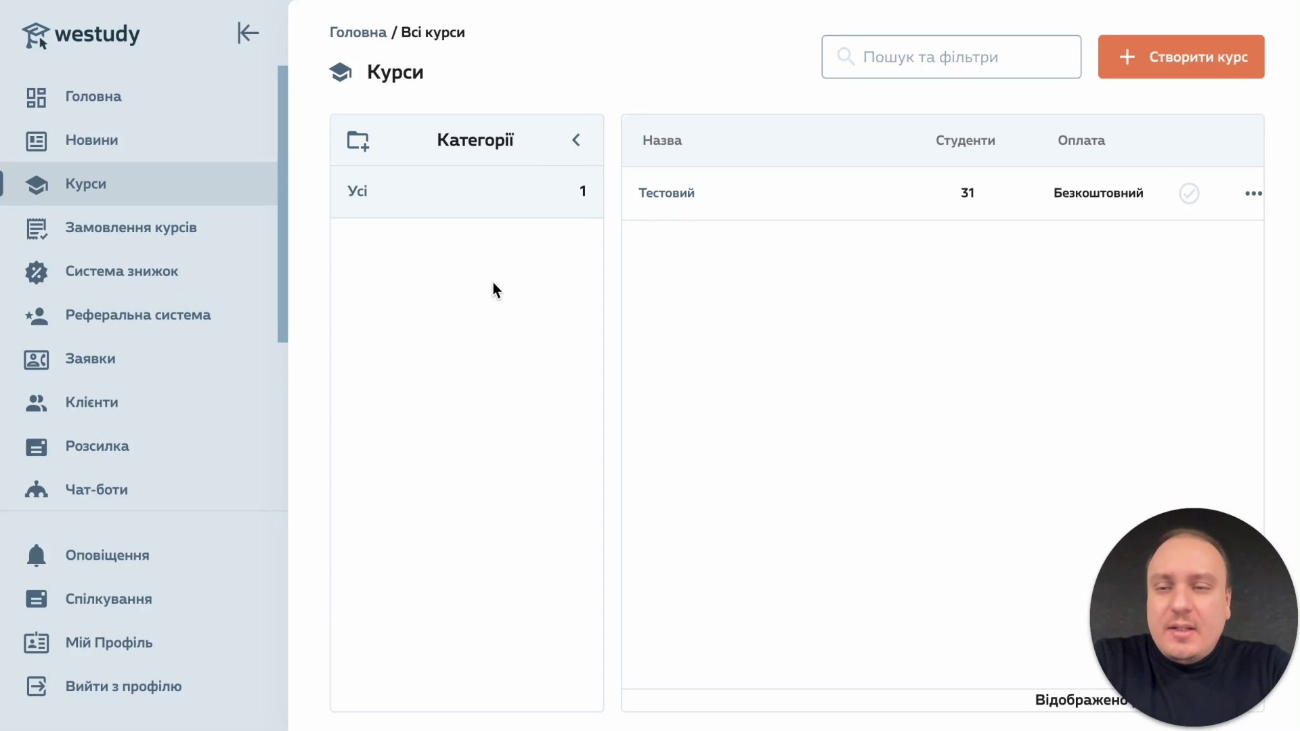The image size is (1300, 731).
Task: Click the add category folder icon
Action: tap(357, 141)
